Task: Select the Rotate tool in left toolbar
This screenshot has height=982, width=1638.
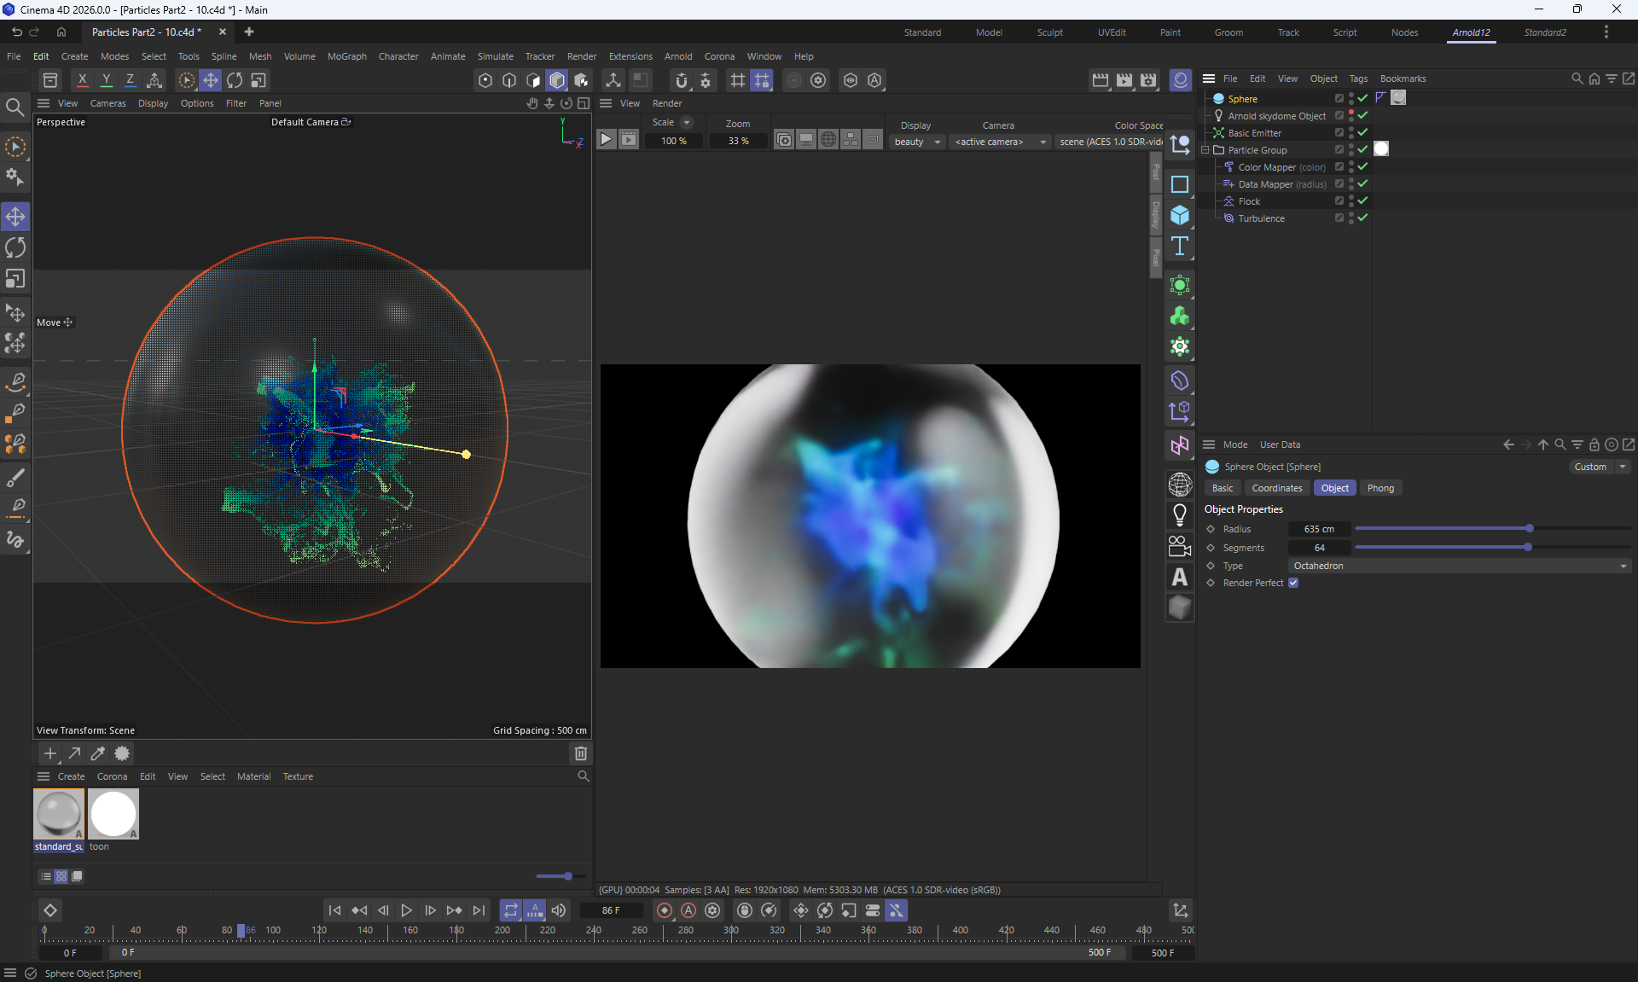Action: pyautogui.click(x=15, y=247)
